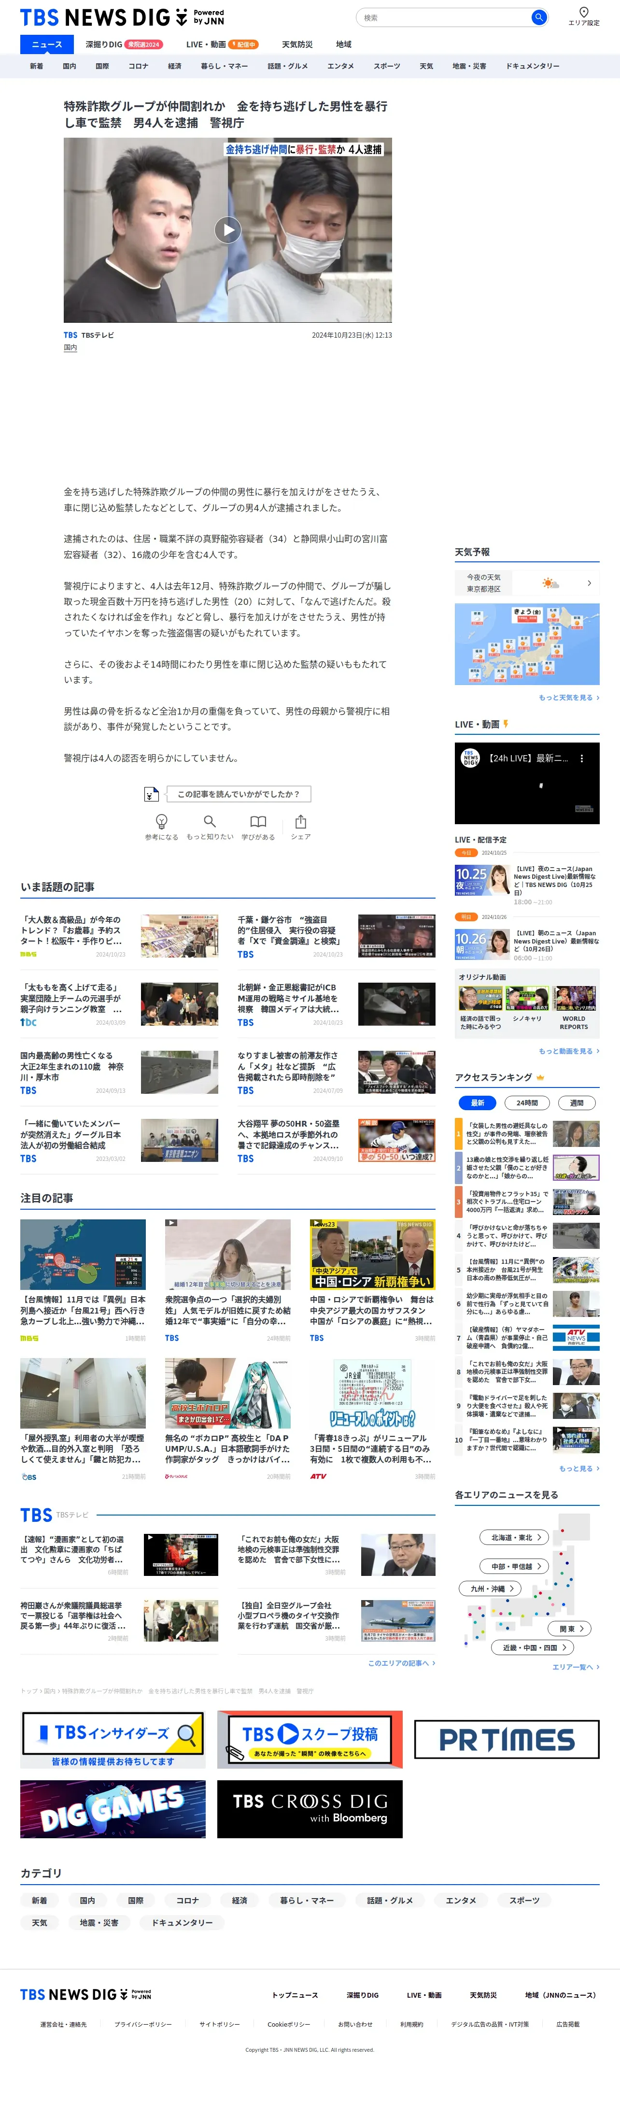Open the 北朝鮮・金正恩総書記 ICBM article

(x=336, y=1003)
